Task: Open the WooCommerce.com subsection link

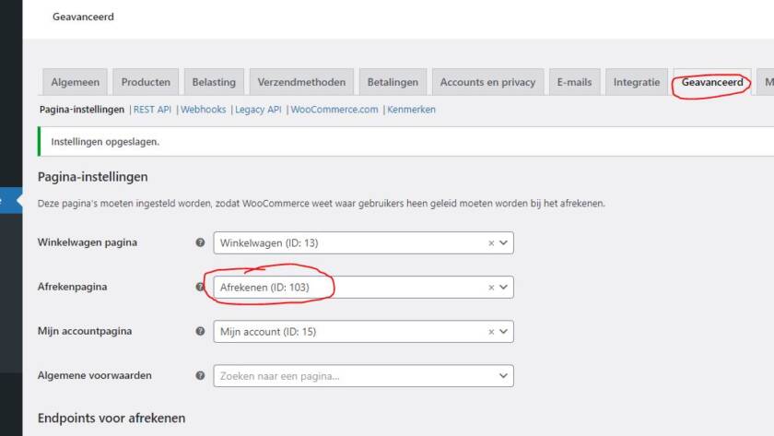Action: [334, 110]
